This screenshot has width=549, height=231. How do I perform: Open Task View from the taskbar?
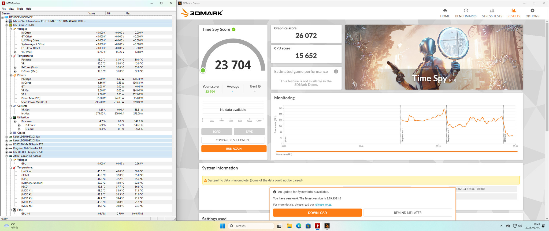tap(279, 226)
